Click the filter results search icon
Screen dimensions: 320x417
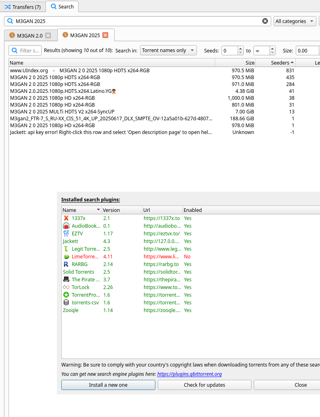point(15,50)
